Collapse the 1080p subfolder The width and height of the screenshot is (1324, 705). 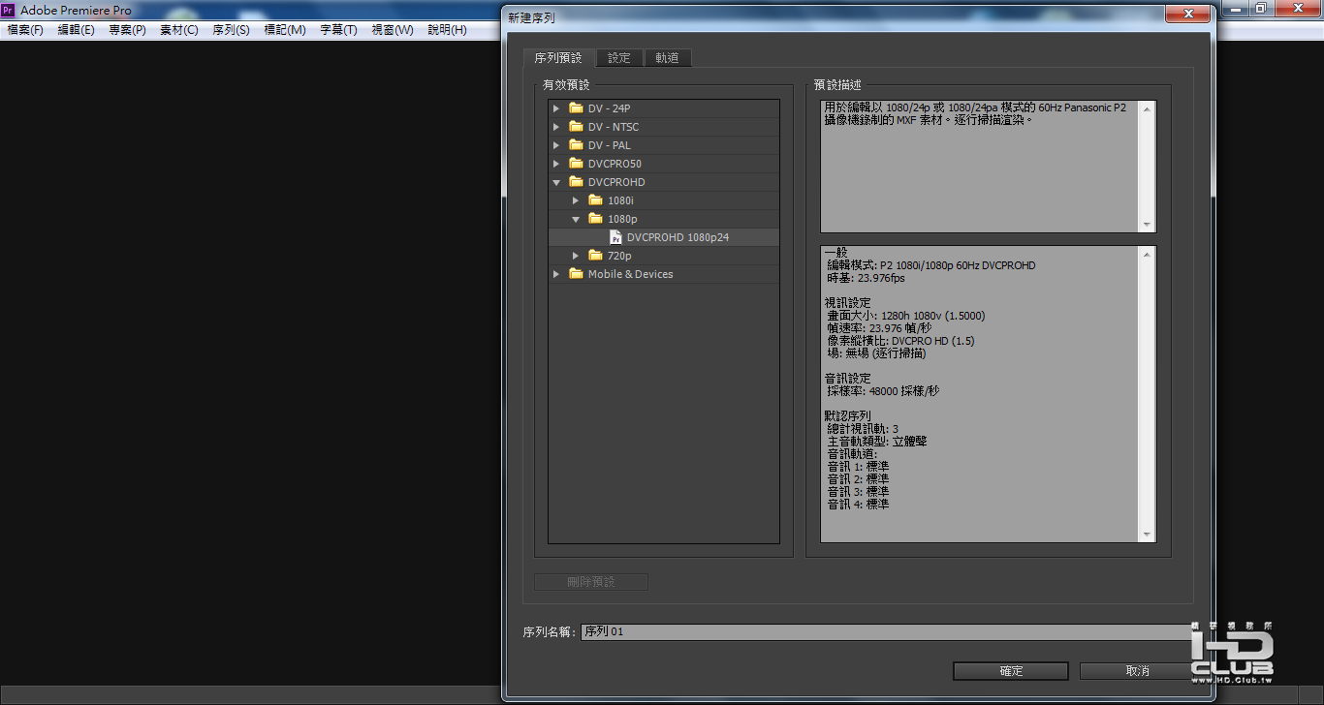(x=576, y=219)
